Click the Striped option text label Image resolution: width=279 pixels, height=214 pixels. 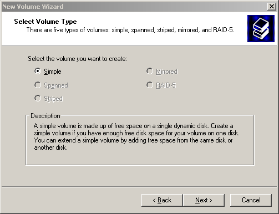tap(53, 99)
